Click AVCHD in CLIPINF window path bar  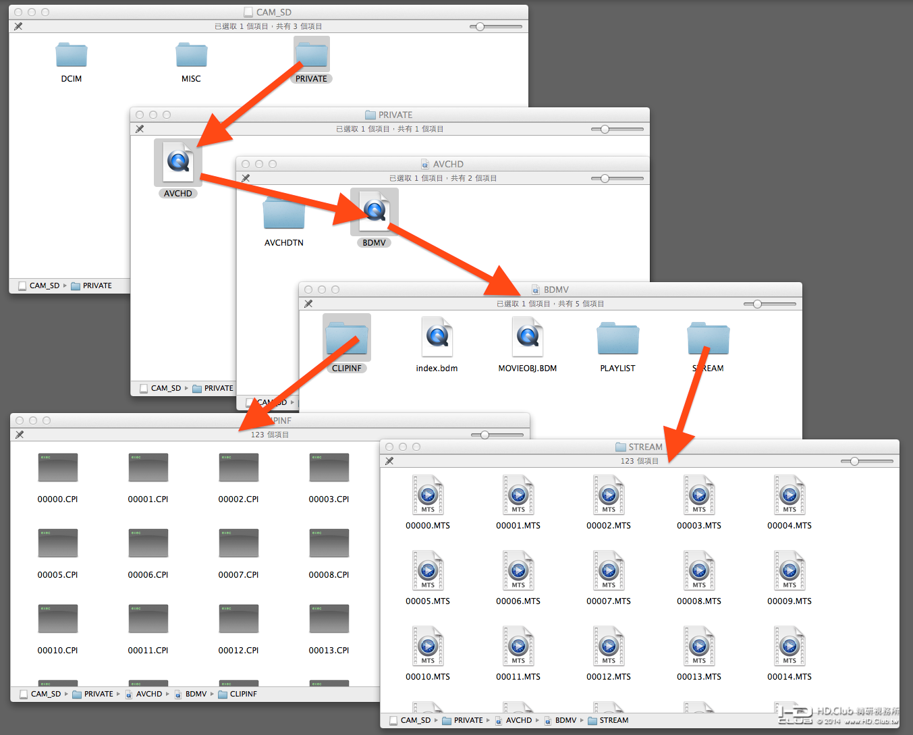pos(144,694)
